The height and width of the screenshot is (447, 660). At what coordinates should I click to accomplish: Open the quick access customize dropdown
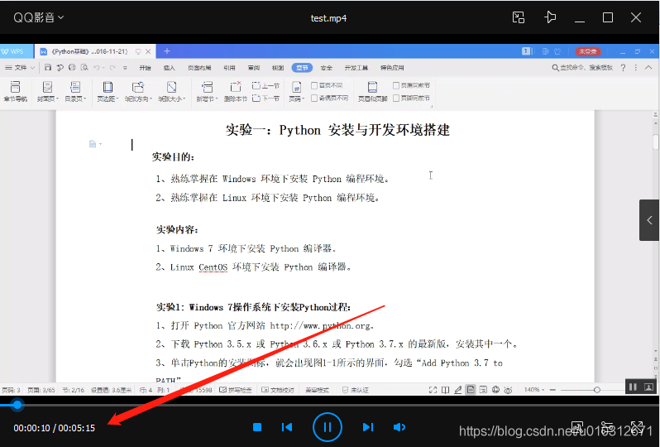[125, 68]
